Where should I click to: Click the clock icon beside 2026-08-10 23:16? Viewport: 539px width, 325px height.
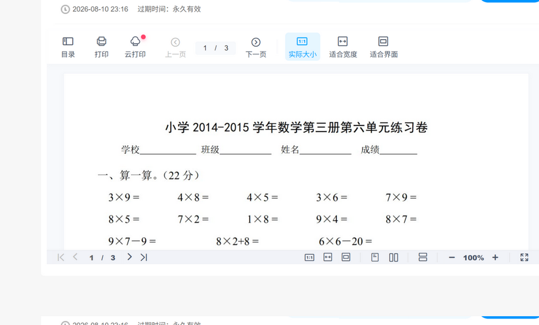click(x=65, y=9)
